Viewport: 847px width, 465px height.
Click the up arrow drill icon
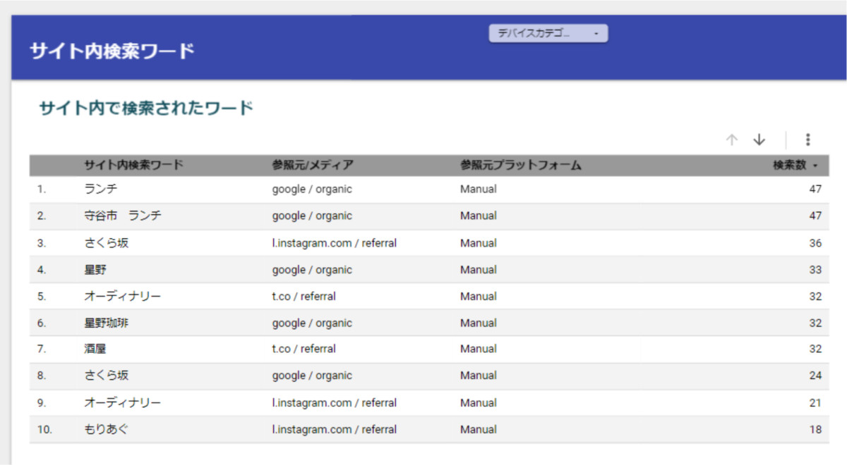tap(732, 139)
